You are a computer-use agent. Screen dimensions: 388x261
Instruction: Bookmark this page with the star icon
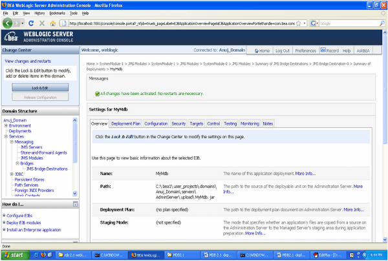(x=298, y=23)
